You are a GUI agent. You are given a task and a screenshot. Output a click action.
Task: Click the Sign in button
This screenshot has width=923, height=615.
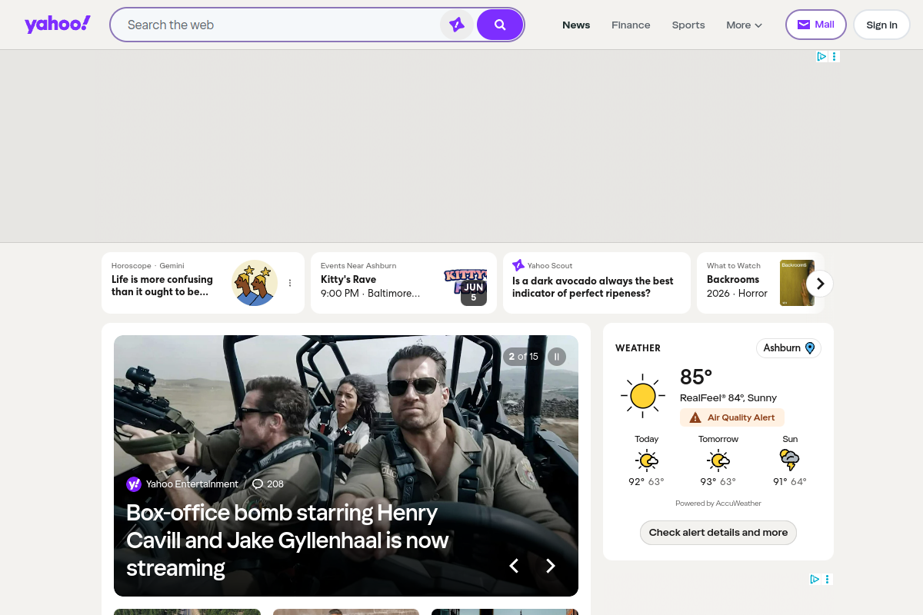881,25
